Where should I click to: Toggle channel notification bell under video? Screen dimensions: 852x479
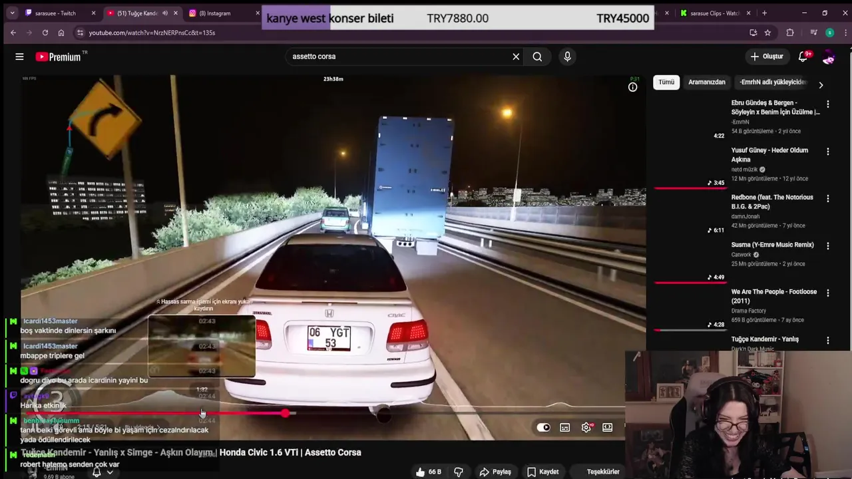point(97,472)
